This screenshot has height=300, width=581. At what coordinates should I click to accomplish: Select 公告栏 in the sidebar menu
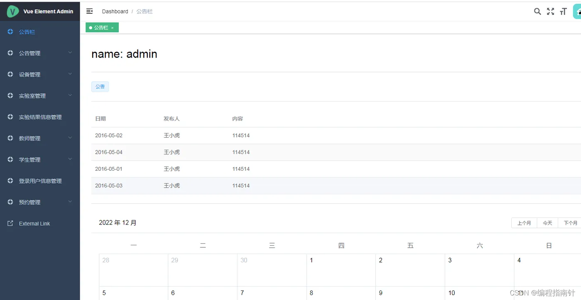[x=27, y=32]
